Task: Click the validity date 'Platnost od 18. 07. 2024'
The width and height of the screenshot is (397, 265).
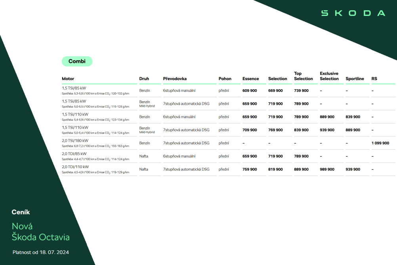Action: (x=41, y=252)
